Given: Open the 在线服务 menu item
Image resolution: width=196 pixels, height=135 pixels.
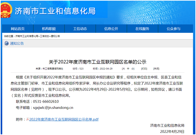Looking at the screenshot, I should click(142, 29).
